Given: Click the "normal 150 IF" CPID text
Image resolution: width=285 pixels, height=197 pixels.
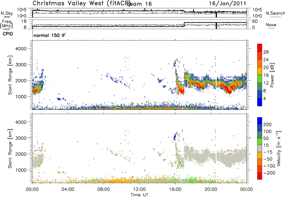Looking at the screenshot, I should pos(50,35).
